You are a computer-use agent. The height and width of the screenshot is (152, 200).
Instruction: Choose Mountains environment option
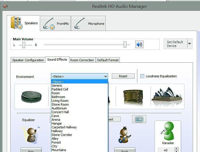pos(79,150)
